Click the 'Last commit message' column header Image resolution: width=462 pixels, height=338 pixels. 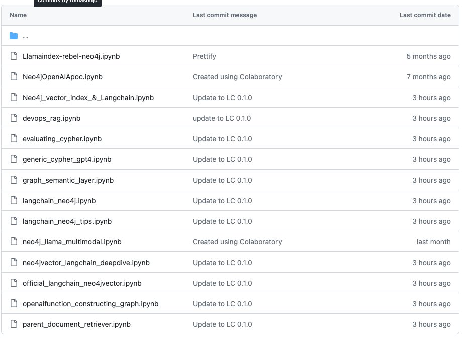click(225, 15)
